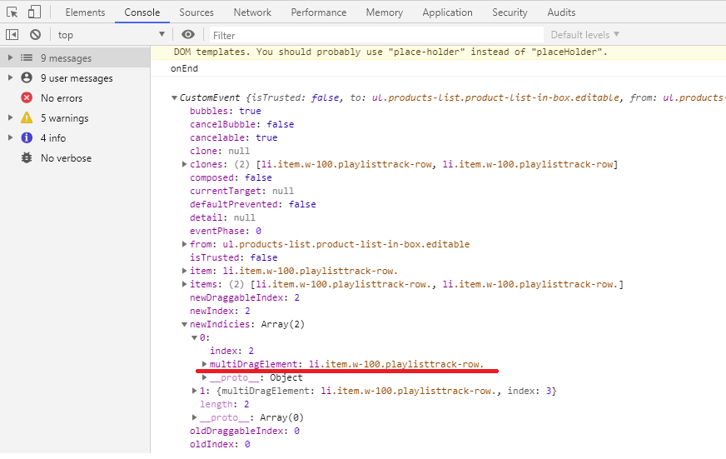The image size is (726, 459).
Task: Click the 'clone: null' property
Action: (x=220, y=151)
